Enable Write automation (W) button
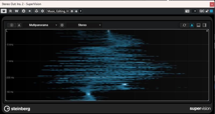This screenshot has width=215, height=114. (16, 11)
